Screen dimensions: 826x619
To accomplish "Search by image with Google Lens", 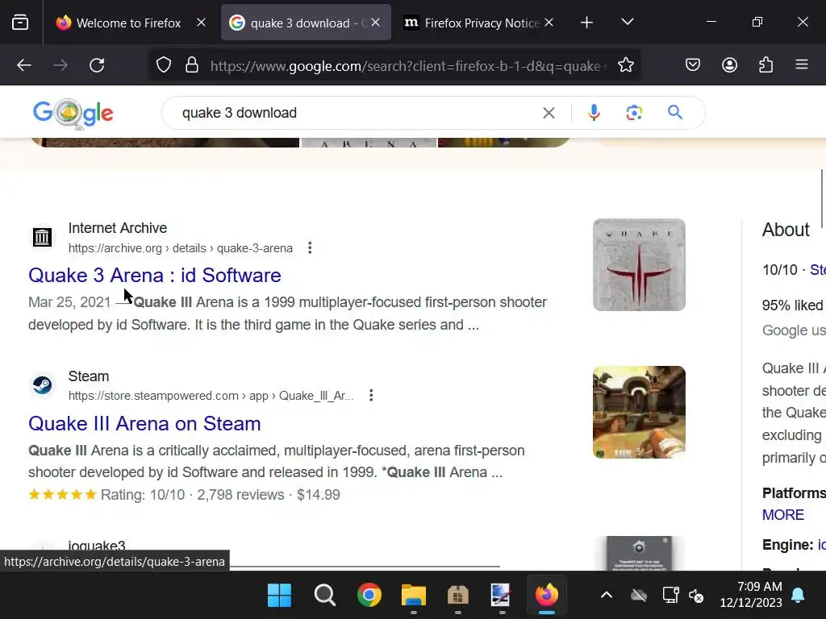I will (x=634, y=113).
